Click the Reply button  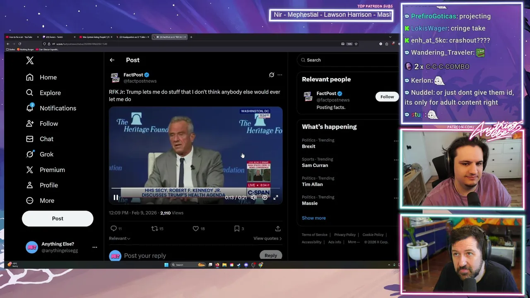pyautogui.click(x=271, y=255)
